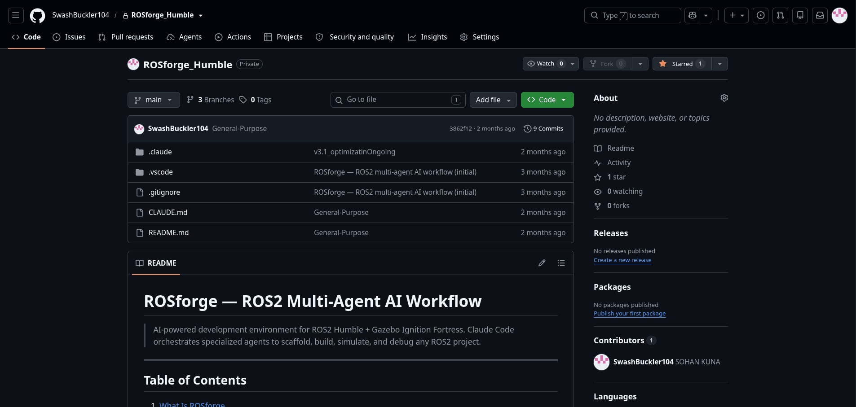This screenshot has width=856, height=407.
Task: Open the v3.1_optimizatinOngoing commit message
Action: pyautogui.click(x=354, y=152)
